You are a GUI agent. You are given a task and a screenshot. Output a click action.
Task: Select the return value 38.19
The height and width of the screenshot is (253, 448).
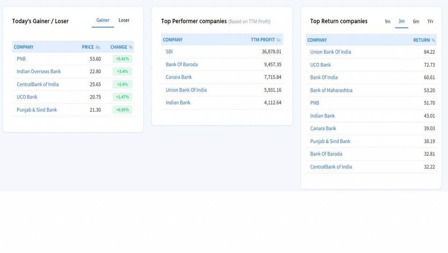[x=430, y=141]
